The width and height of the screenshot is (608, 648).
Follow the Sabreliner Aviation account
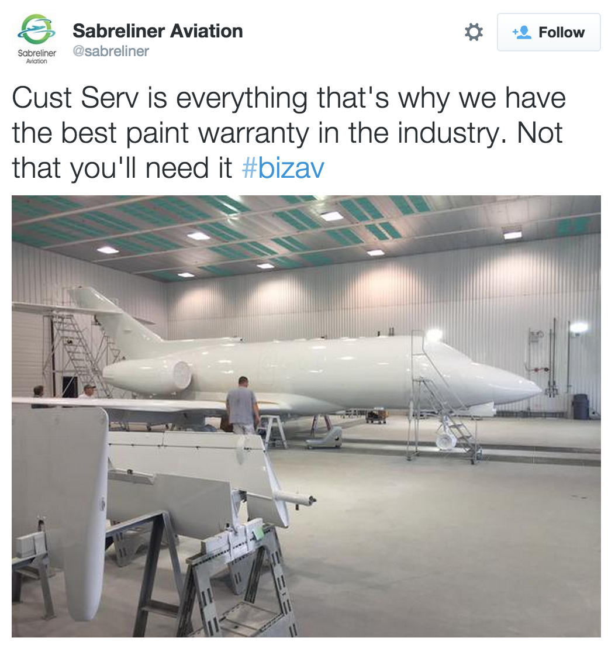548,32
